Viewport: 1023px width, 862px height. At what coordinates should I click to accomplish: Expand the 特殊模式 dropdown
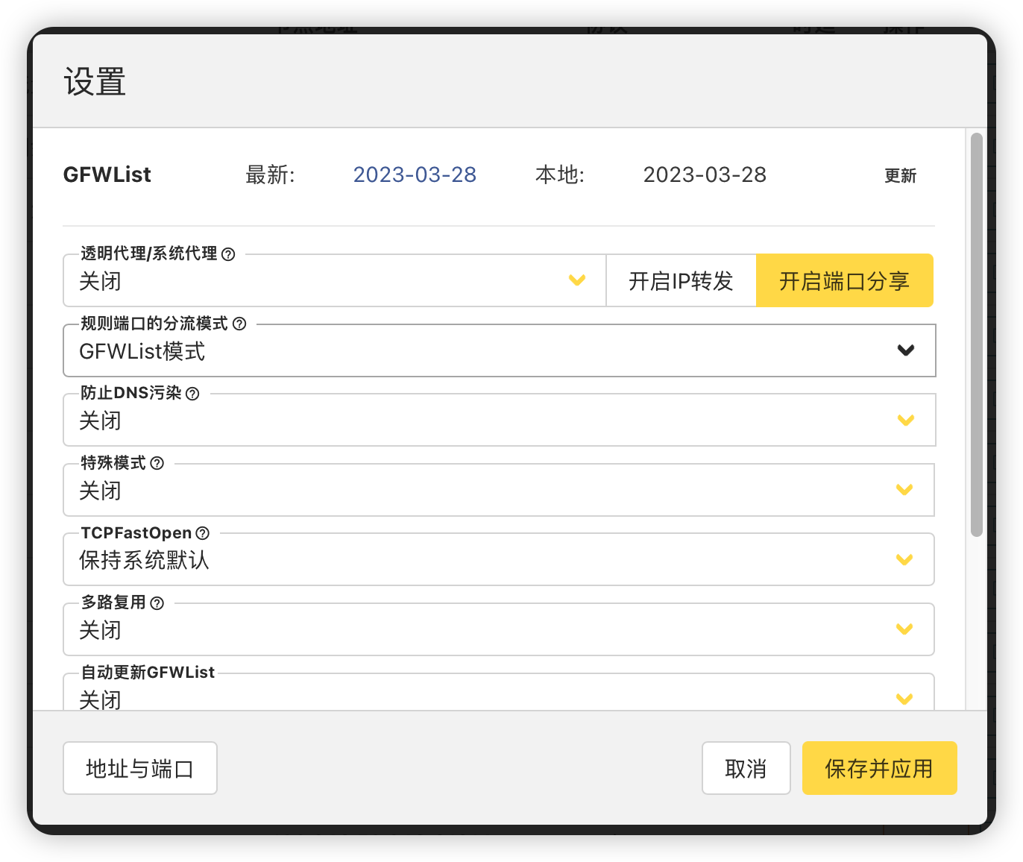499,490
